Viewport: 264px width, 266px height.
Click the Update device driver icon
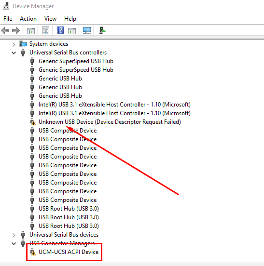[102, 31]
